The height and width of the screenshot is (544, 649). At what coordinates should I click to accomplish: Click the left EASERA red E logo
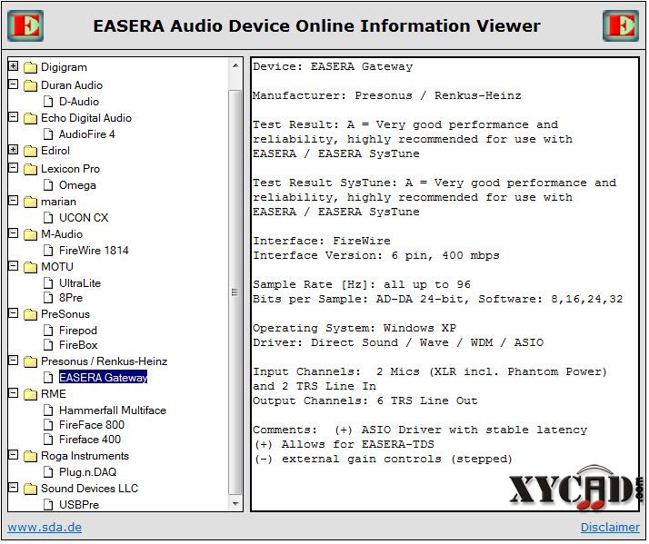25,25
